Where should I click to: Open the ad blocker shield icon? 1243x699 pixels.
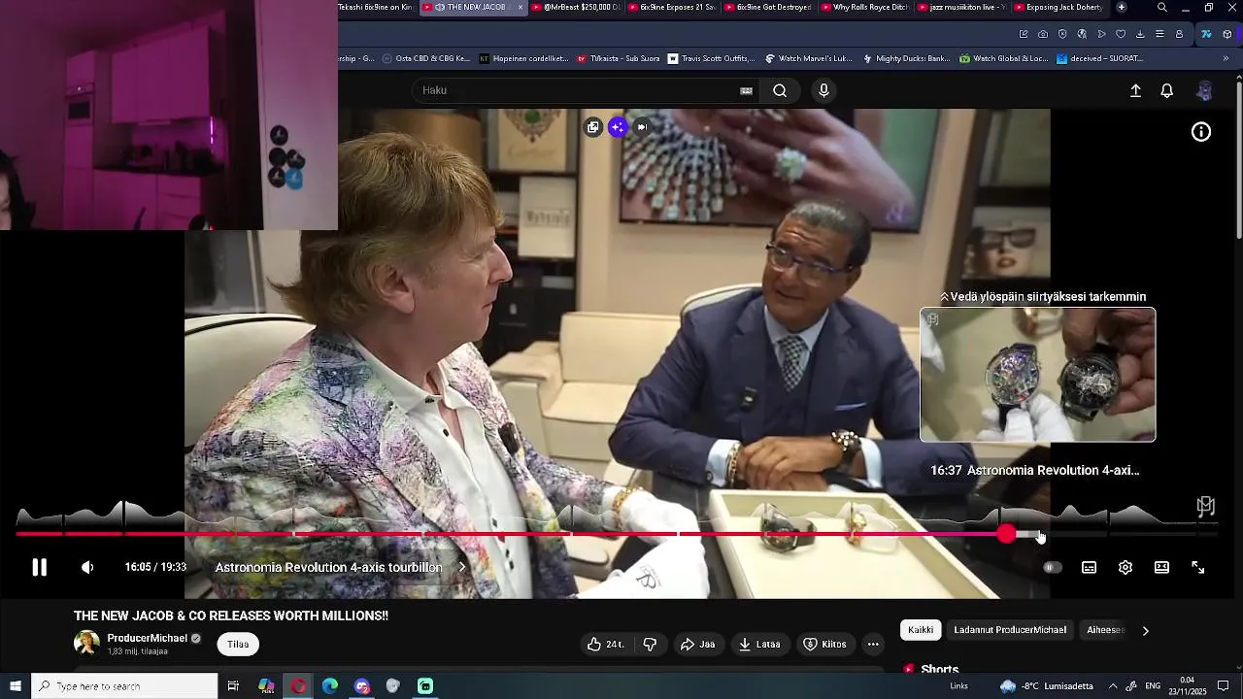pyautogui.click(x=1062, y=34)
